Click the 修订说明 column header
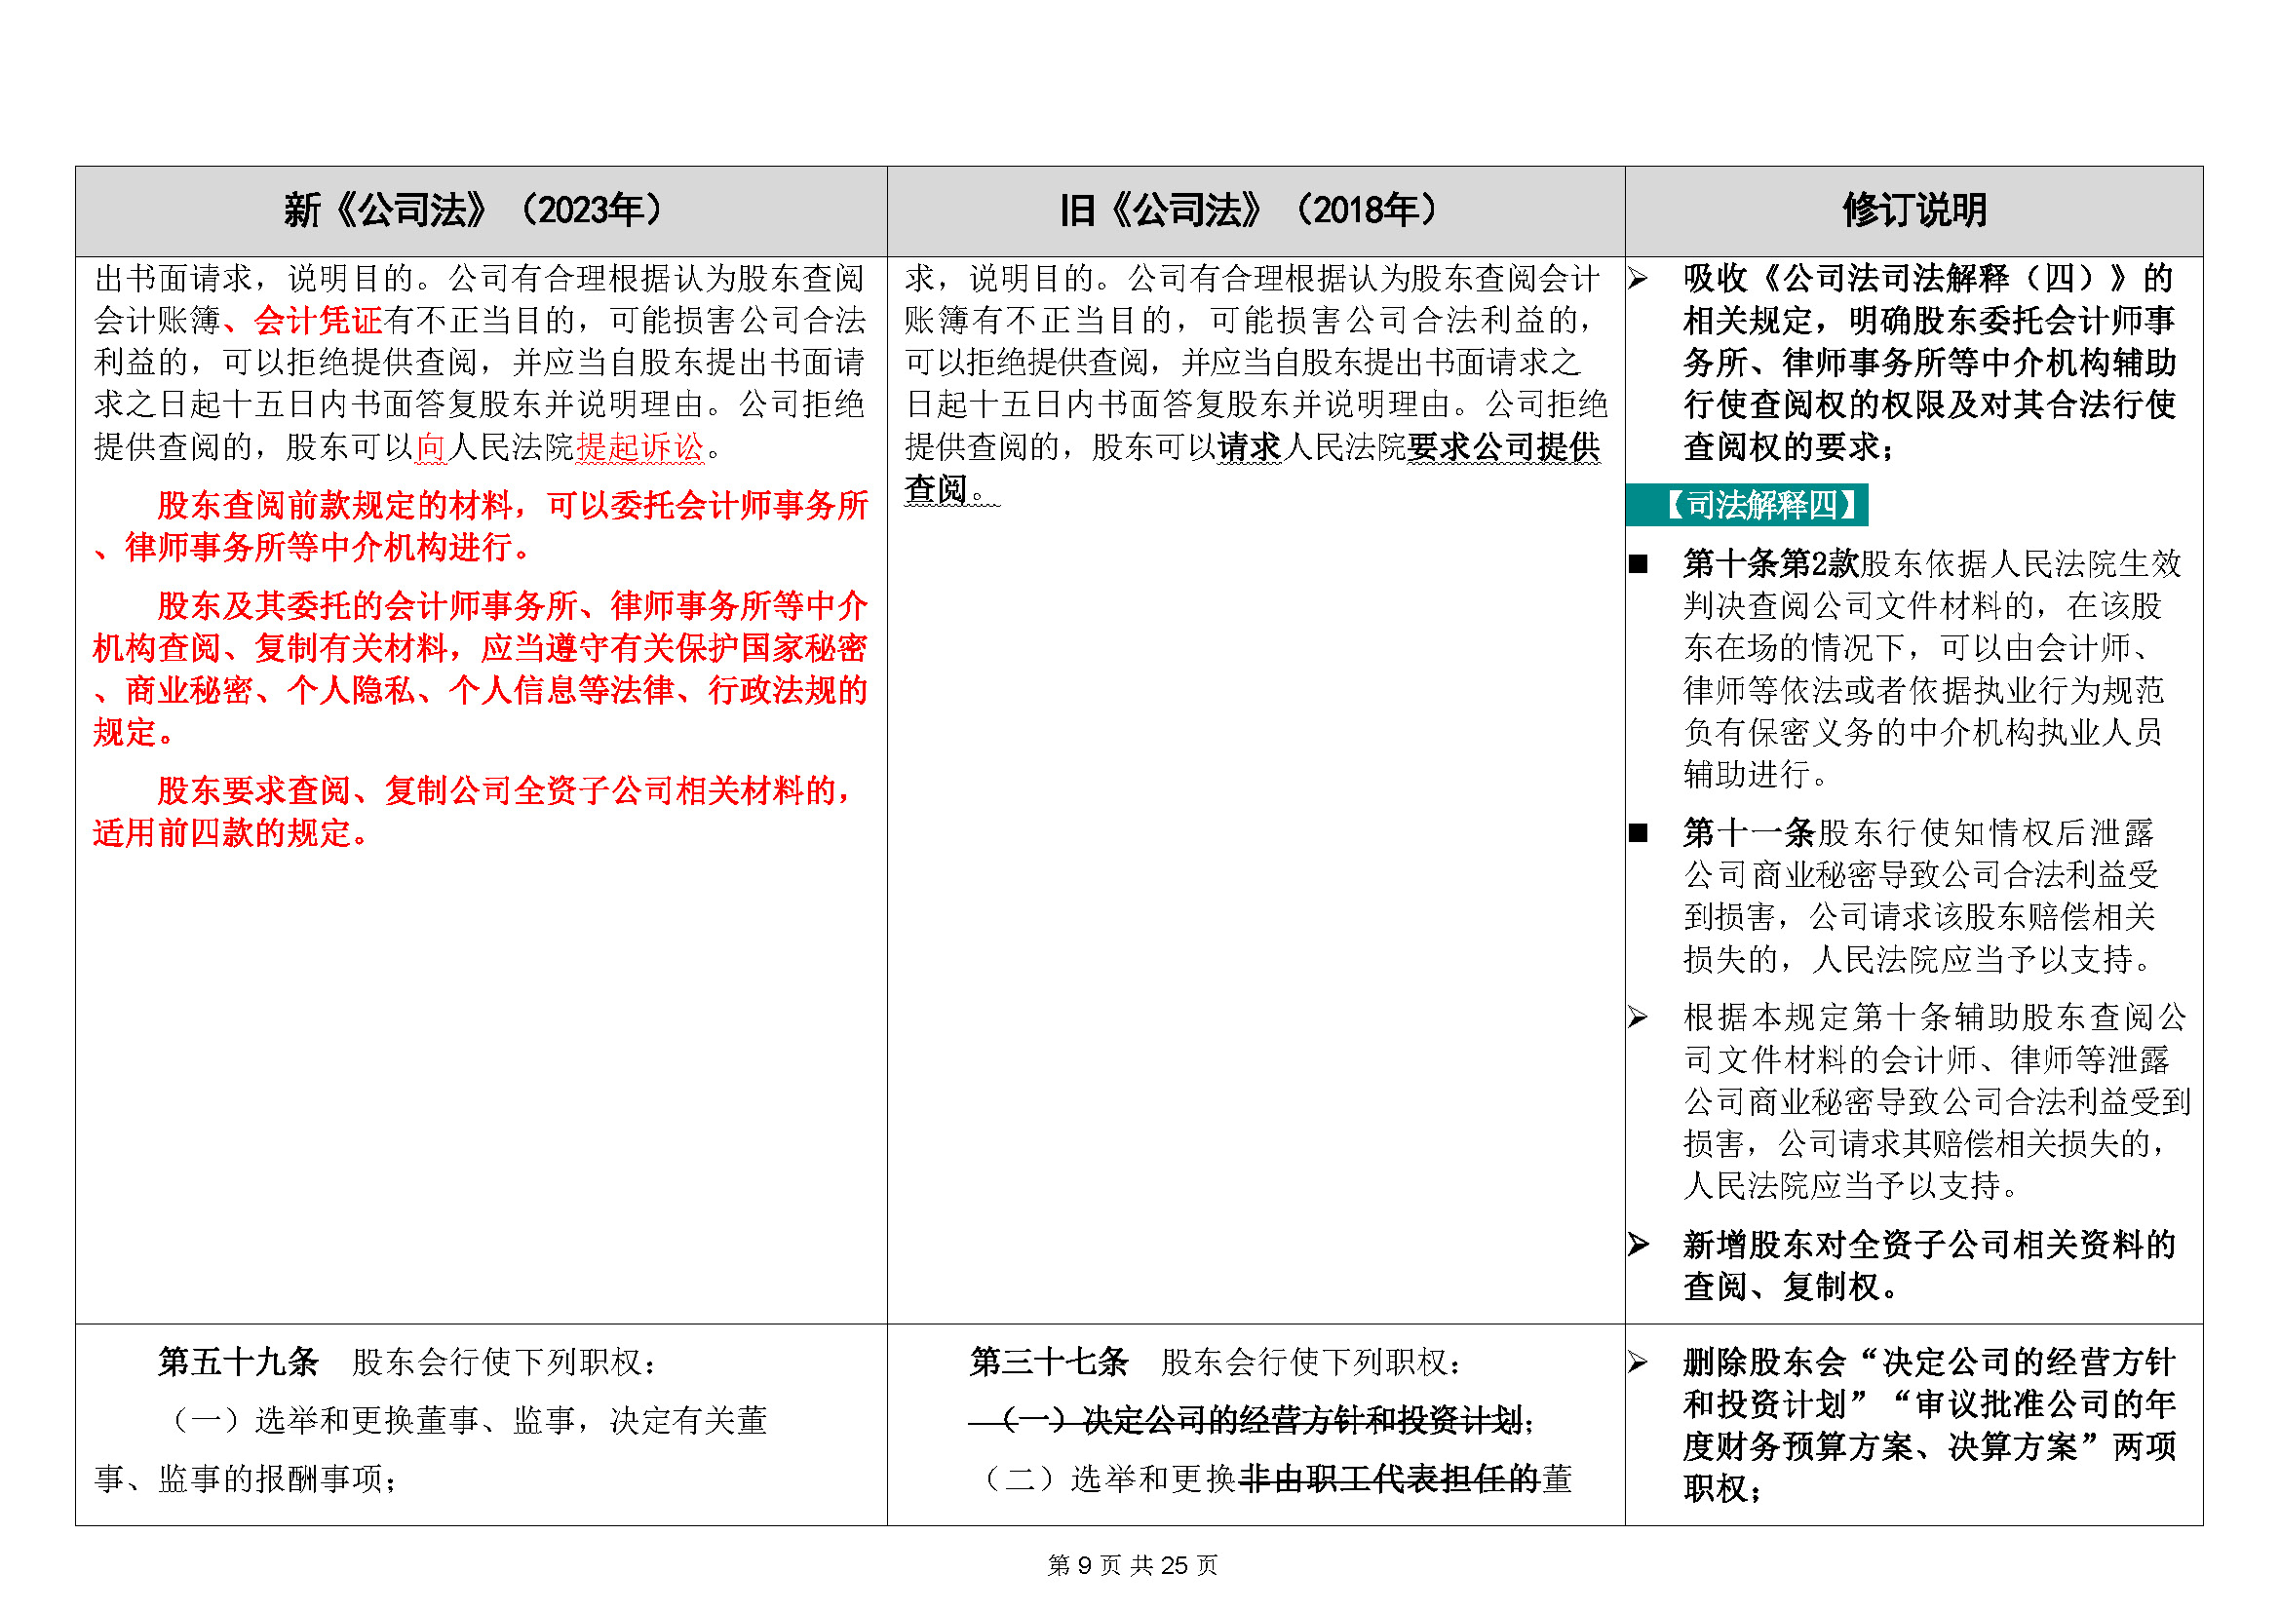This screenshot has width=2280, height=1612. click(x=1913, y=211)
